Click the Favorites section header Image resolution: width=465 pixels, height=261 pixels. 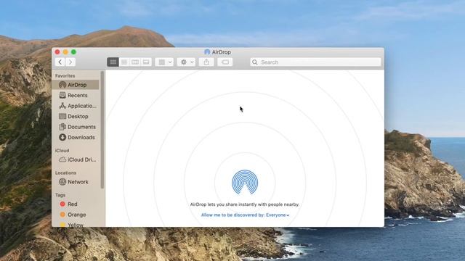coord(65,75)
